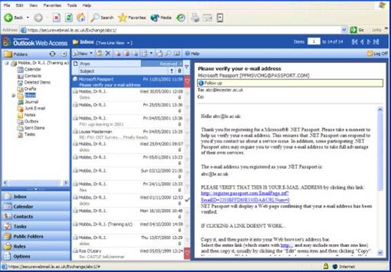Open the Edit menu
The image size is (391, 272).
20,5
